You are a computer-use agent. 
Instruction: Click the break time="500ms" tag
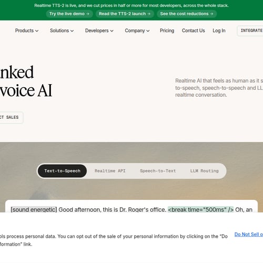pyautogui.click(x=200, y=209)
